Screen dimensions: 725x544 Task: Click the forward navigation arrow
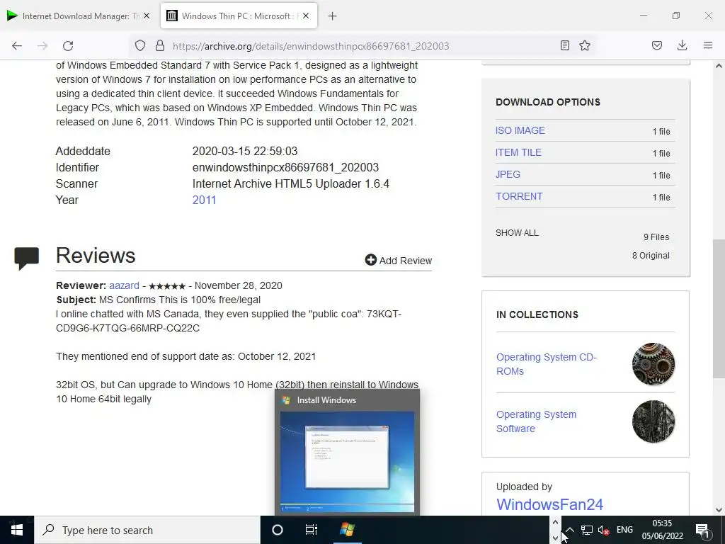point(42,46)
